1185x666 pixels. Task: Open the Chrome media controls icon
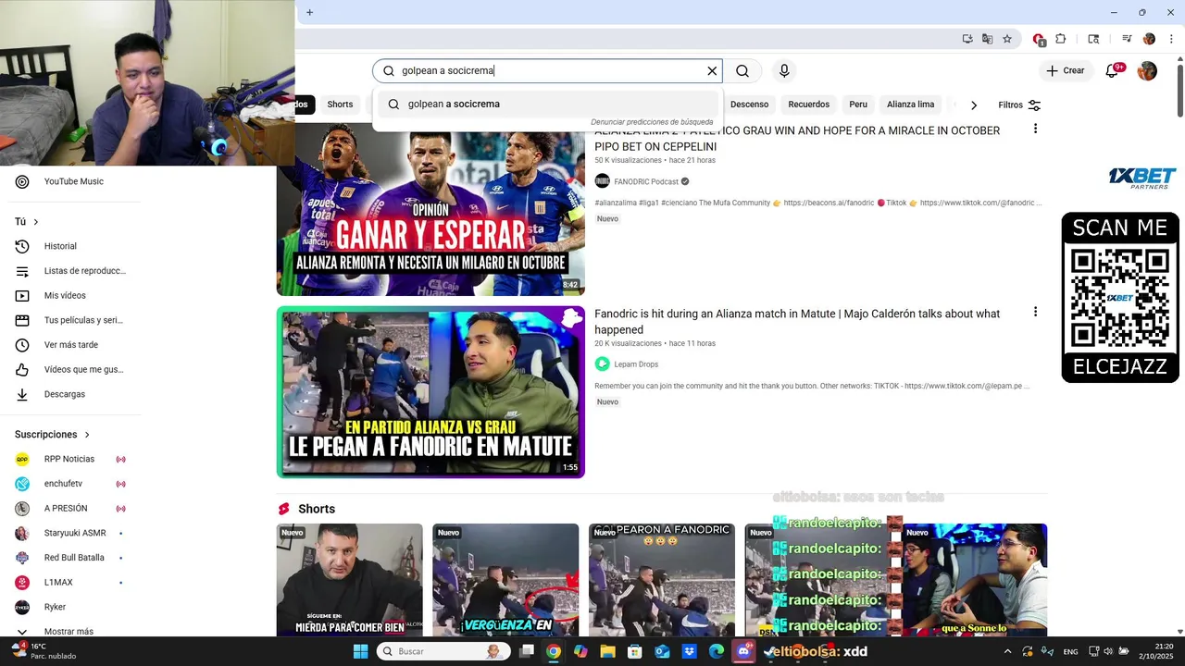click(x=1127, y=39)
